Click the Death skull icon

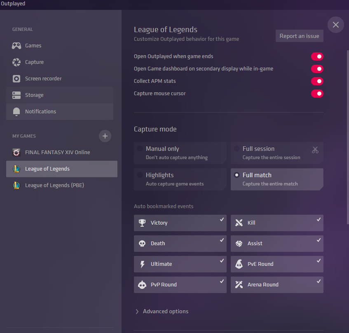click(142, 244)
